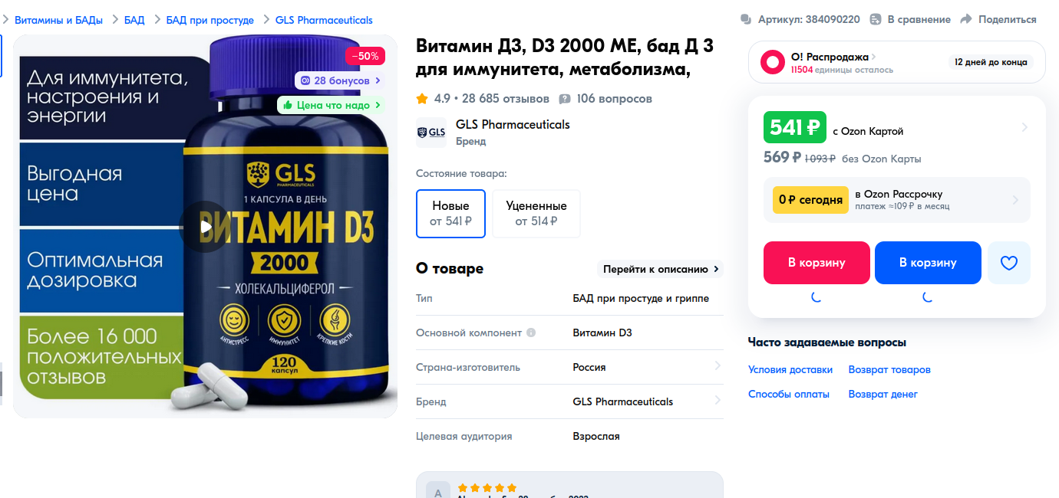Expand the Страна-изготовитель row chevron
This screenshot has width=1059, height=498.
[x=718, y=366]
